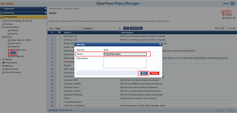This screenshot has width=237, height=113.
Task: Click the Role Mappings gear icon
Action: click(9, 56)
